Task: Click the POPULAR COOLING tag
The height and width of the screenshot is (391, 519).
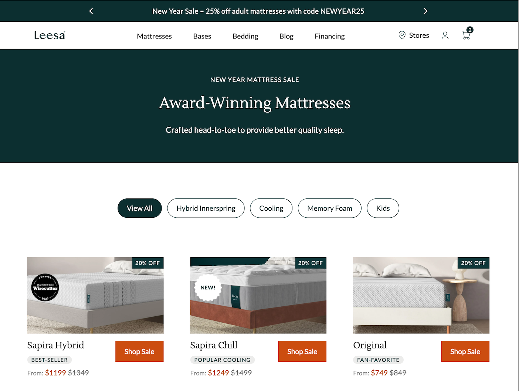Action: pos(223,360)
